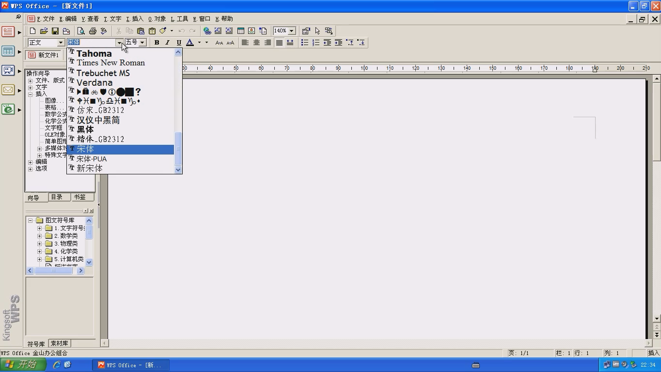The height and width of the screenshot is (372, 661).
Task: Toggle distributed text alignment
Action: tap(290, 43)
